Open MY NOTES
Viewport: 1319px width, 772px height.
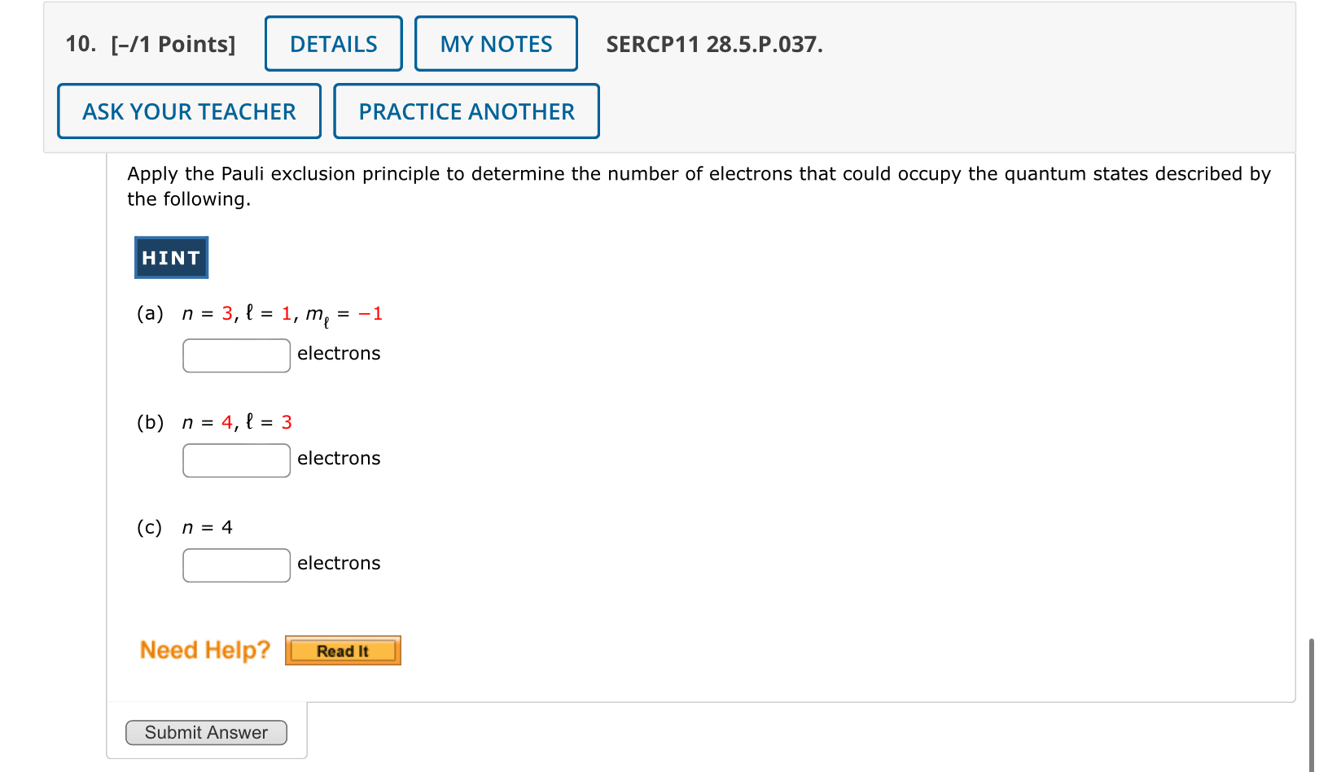[495, 43]
